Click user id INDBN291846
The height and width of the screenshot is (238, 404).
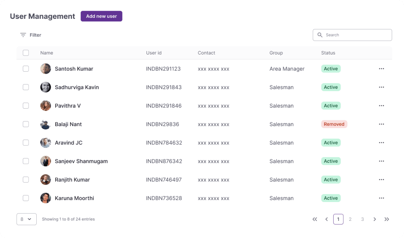164,106
